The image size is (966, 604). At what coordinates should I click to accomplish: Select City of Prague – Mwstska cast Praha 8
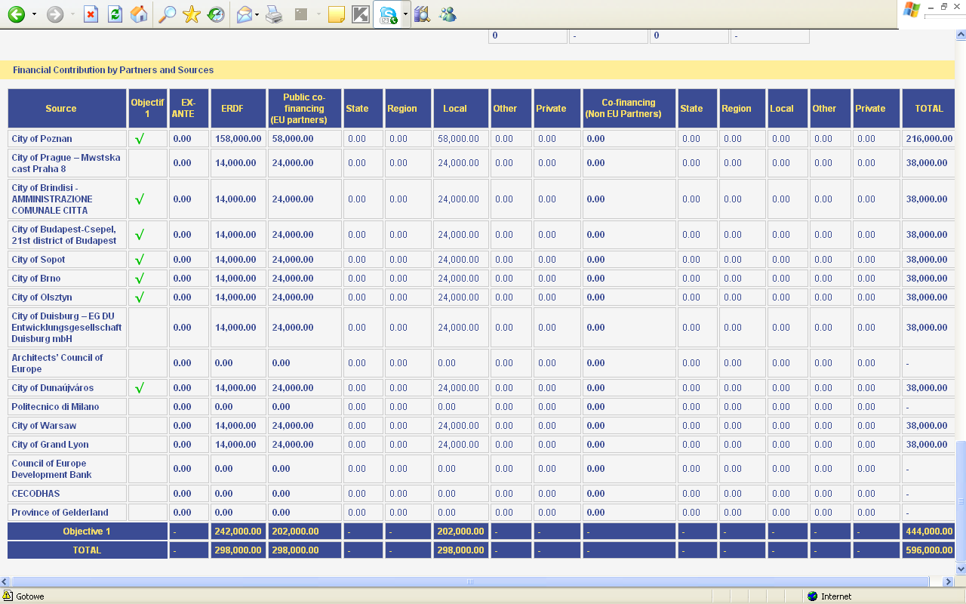pyautogui.click(x=67, y=163)
